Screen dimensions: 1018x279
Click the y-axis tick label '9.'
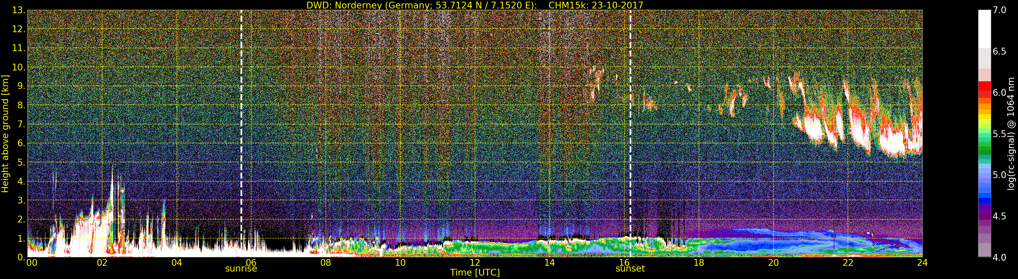pyautogui.click(x=21, y=86)
